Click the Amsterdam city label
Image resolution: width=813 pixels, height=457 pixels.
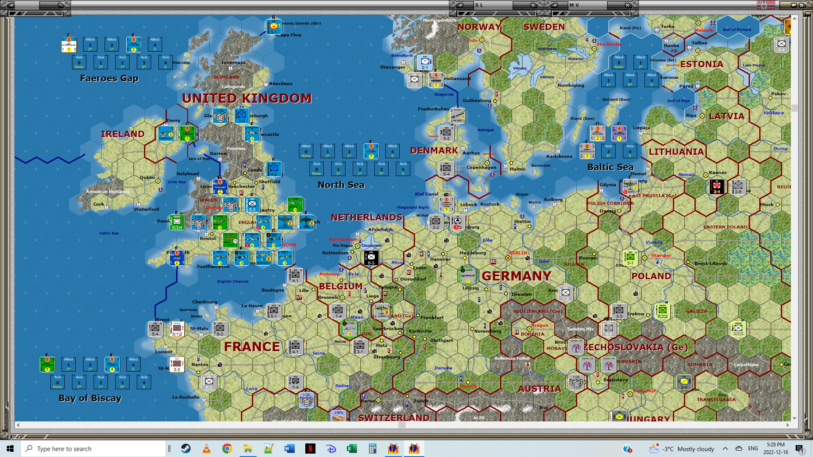343,239
